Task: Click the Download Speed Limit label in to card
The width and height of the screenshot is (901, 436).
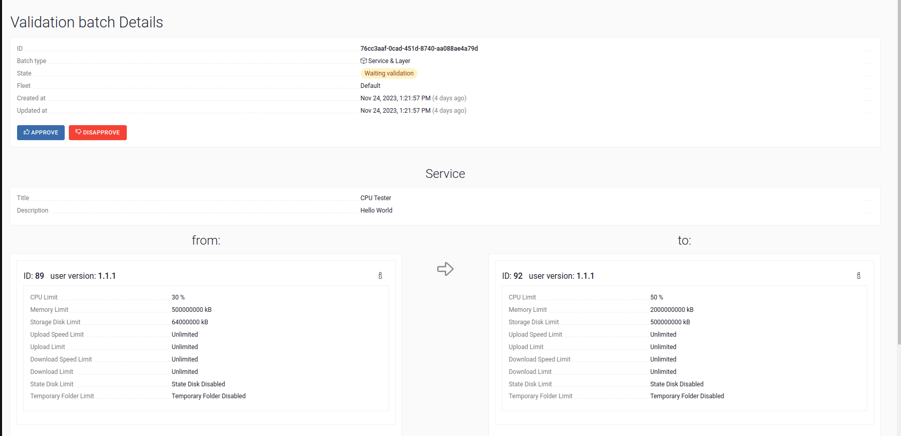Action: (539, 359)
